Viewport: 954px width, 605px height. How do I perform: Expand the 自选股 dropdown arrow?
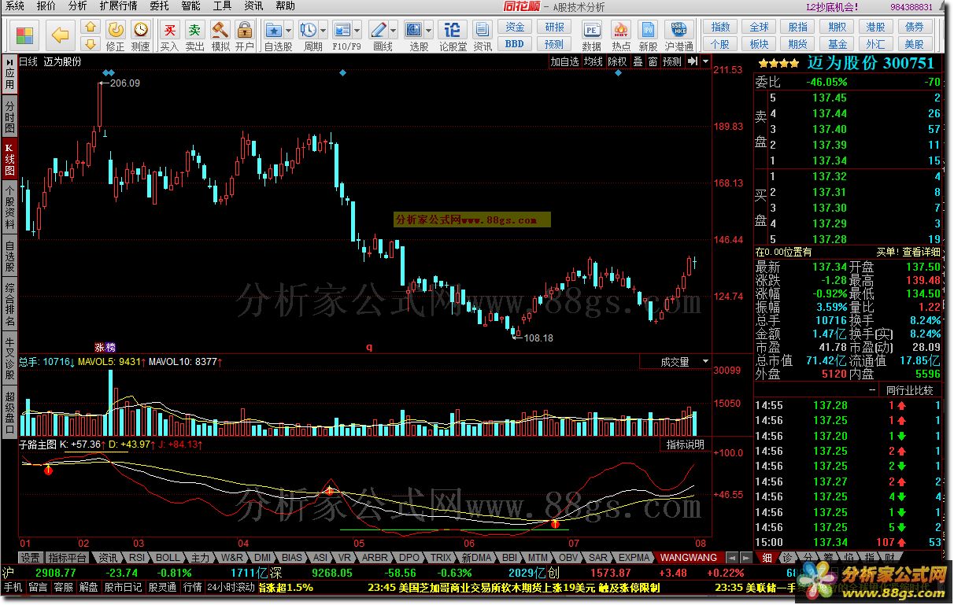click(x=289, y=31)
